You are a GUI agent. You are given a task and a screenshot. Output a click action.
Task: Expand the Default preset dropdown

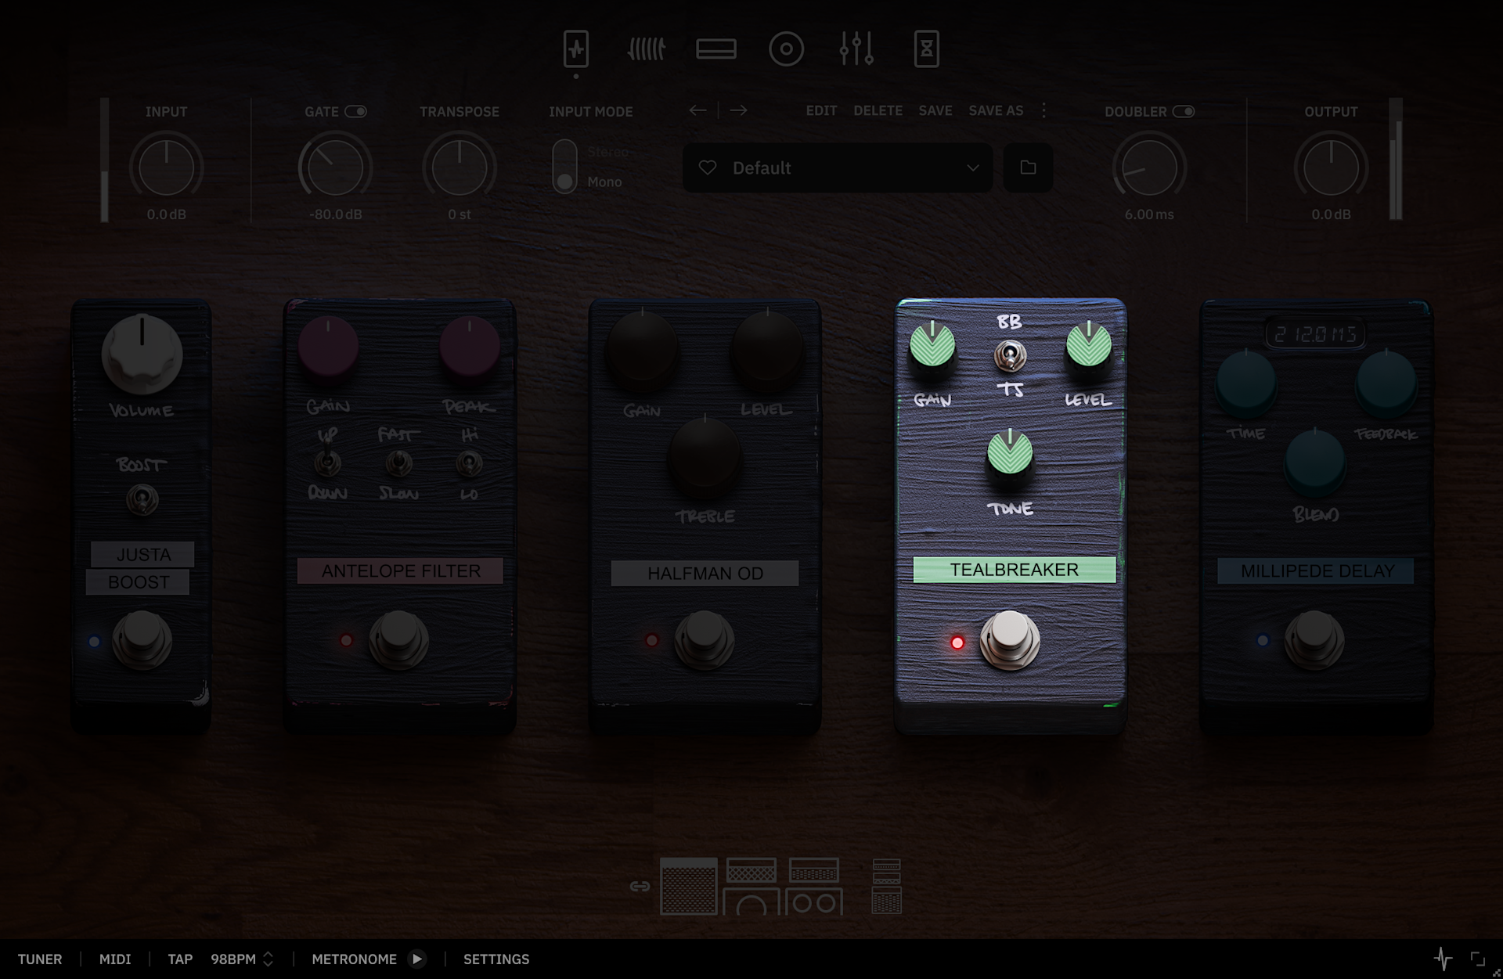tap(972, 167)
